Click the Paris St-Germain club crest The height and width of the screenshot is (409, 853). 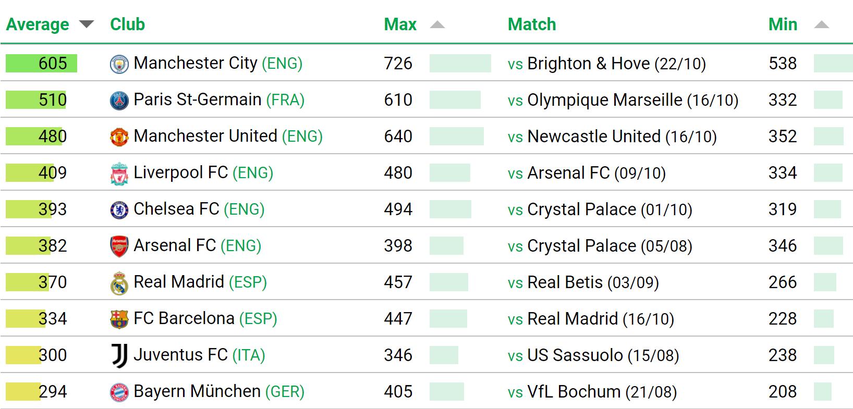tap(119, 101)
